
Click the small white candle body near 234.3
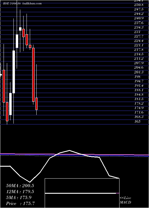(x=20, y=29)
